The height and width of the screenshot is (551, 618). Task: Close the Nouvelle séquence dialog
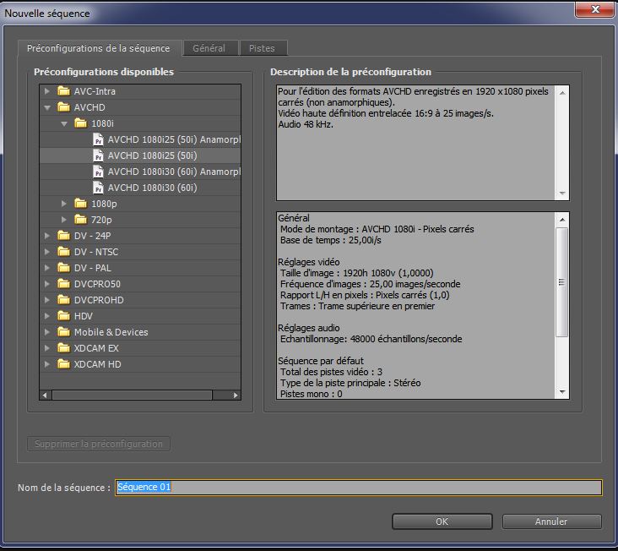(594, 9)
